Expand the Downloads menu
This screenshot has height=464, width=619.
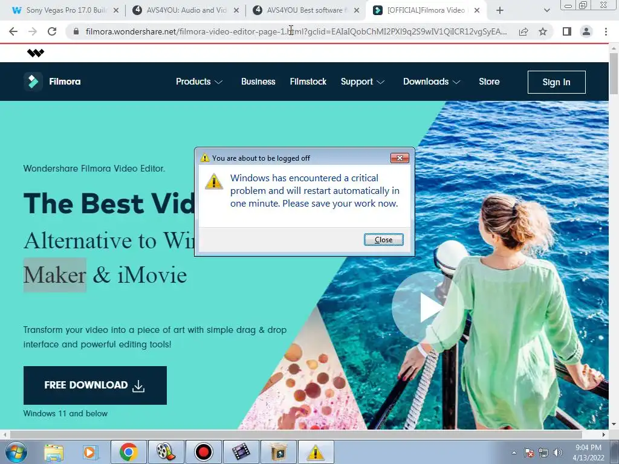432,82
